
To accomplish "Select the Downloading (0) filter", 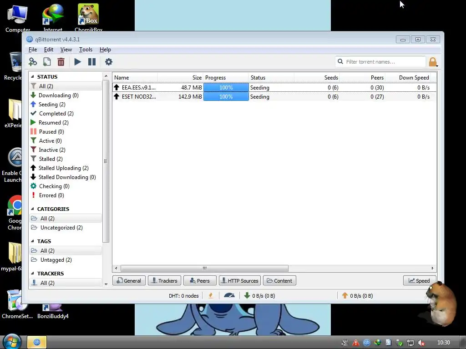I will [x=66, y=95].
